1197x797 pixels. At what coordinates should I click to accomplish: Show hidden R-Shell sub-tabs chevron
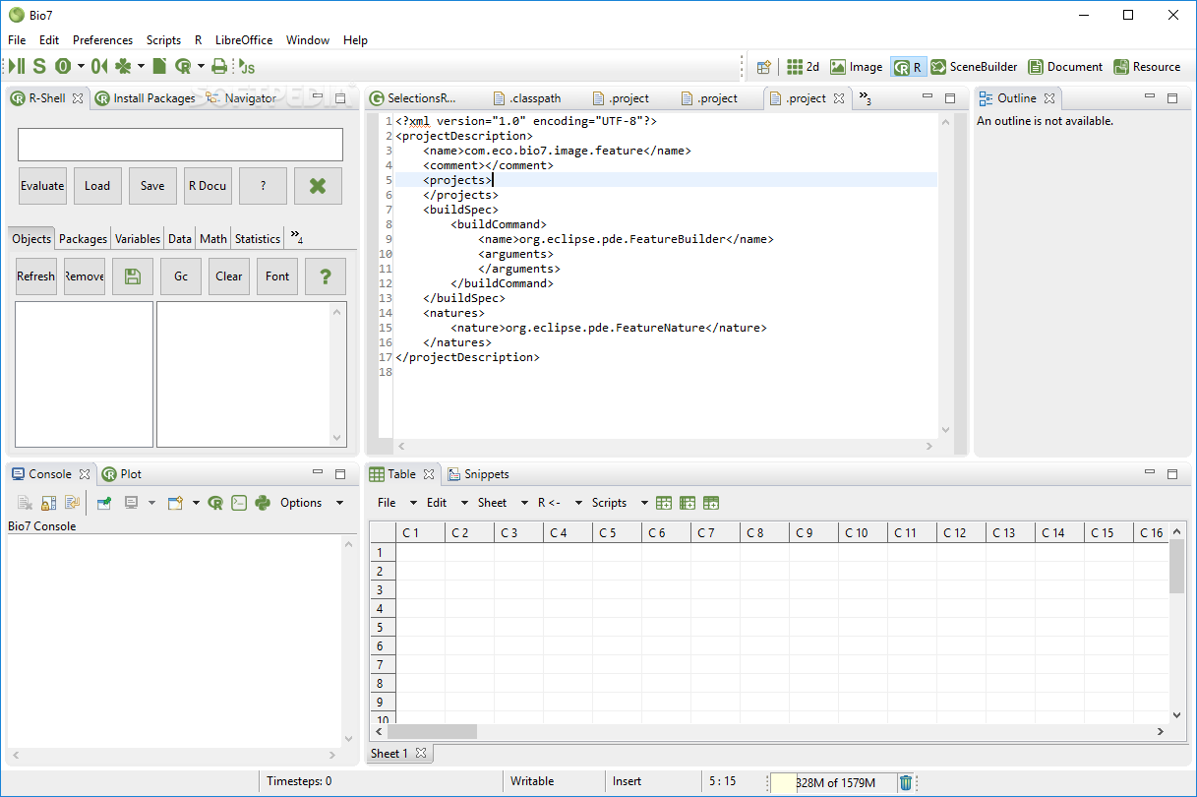(x=296, y=238)
